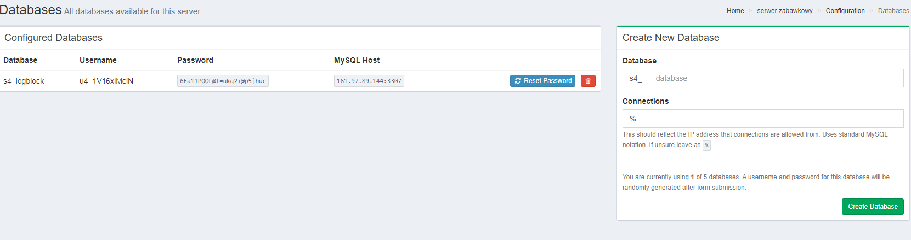The width and height of the screenshot is (911, 240).
Task: Select the s4_logblock database name
Action: click(x=24, y=81)
